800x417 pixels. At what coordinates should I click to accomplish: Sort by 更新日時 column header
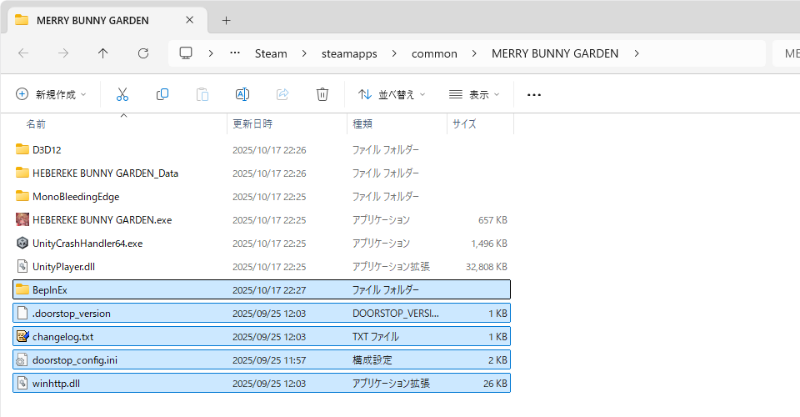click(x=252, y=123)
